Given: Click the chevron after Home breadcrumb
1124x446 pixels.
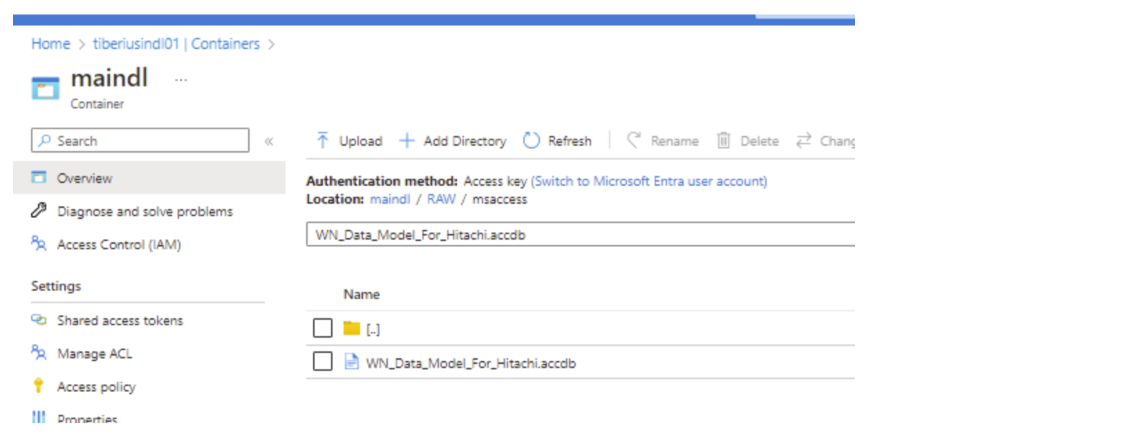Looking at the screenshot, I should 82,45.
